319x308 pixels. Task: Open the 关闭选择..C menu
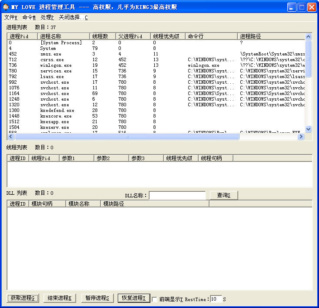pyautogui.click(x=73, y=17)
